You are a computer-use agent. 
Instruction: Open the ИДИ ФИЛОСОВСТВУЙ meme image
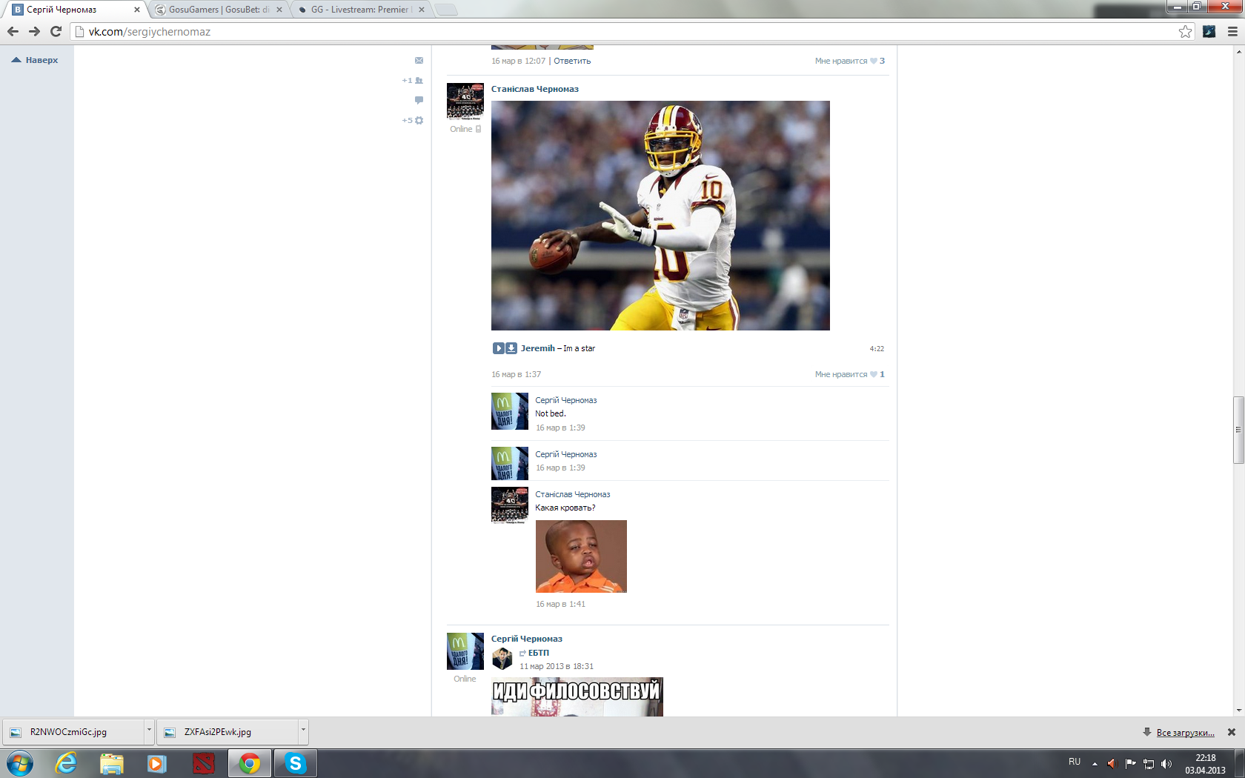pos(577,696)
